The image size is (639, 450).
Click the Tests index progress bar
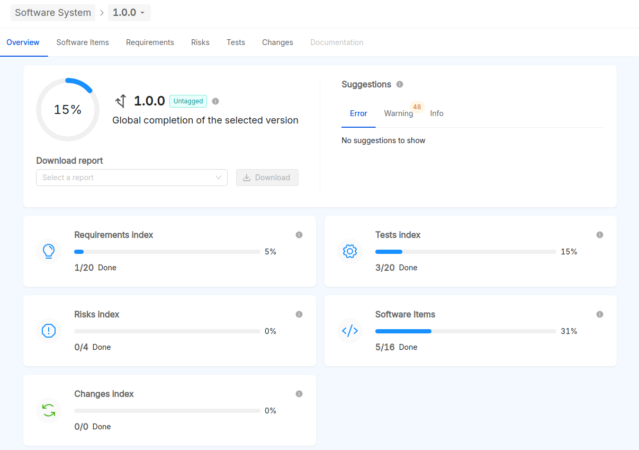[x=466, y=252]
